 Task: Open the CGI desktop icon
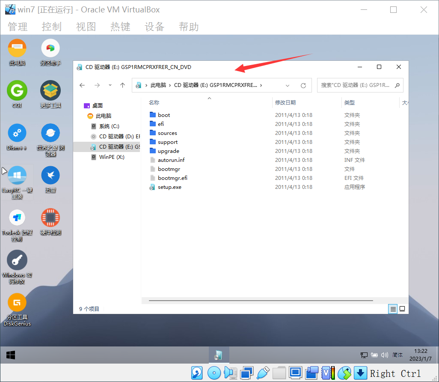(x=17, y=94)
